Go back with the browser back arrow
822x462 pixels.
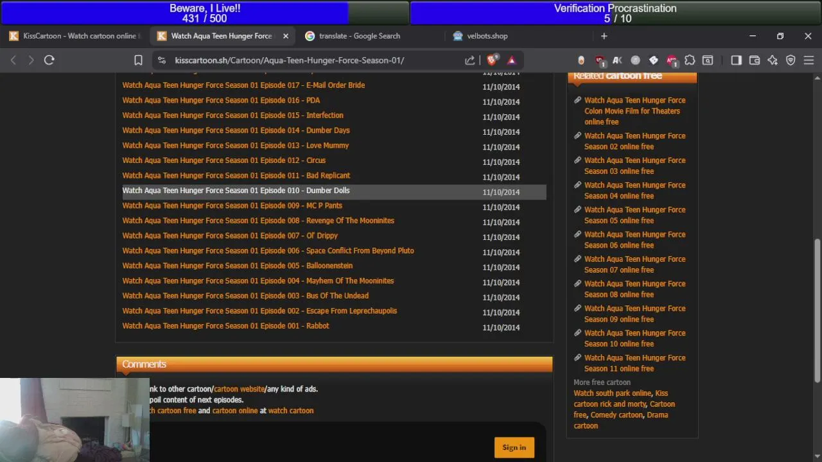(13, 60)
